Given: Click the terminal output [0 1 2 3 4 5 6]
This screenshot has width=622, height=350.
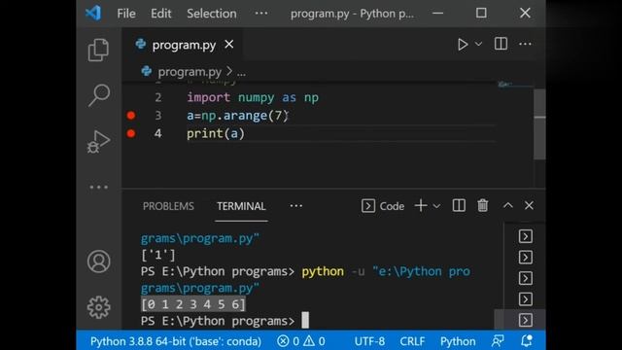Looking at the screenshot, I should click(193, 304).
